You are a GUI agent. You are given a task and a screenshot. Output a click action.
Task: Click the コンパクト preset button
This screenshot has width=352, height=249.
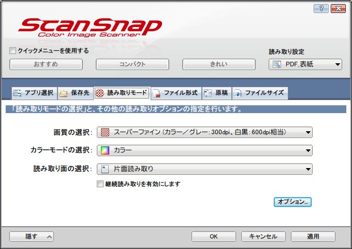click(133, 64)
